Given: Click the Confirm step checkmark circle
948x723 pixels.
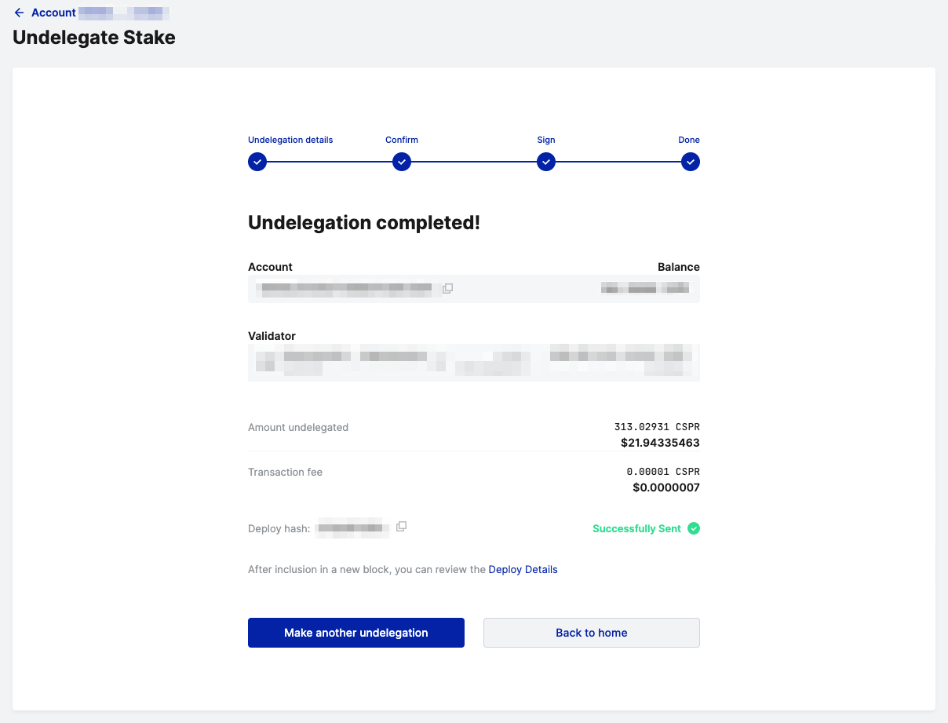Looking at the screenshot, I should [402, 162].
